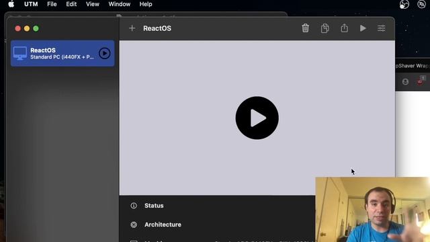This screenshot has width=430, height=242.
Task: Click the Architecture label
Action: click(163, 225)
